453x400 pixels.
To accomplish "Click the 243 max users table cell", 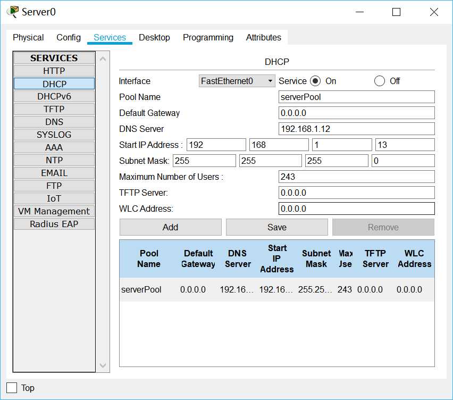I will coord(345,289).
